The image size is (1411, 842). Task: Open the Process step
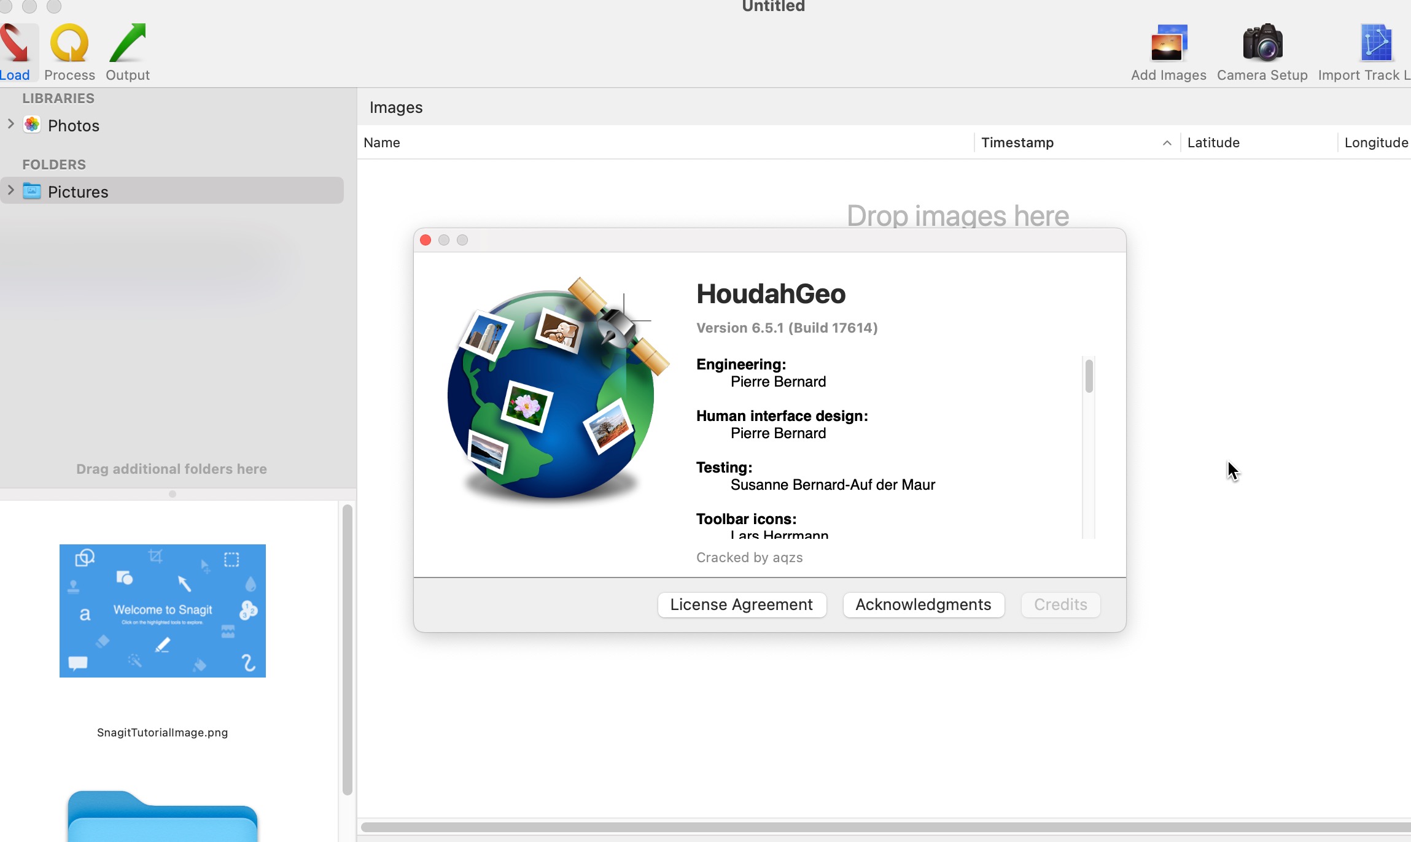pos(69,53)
